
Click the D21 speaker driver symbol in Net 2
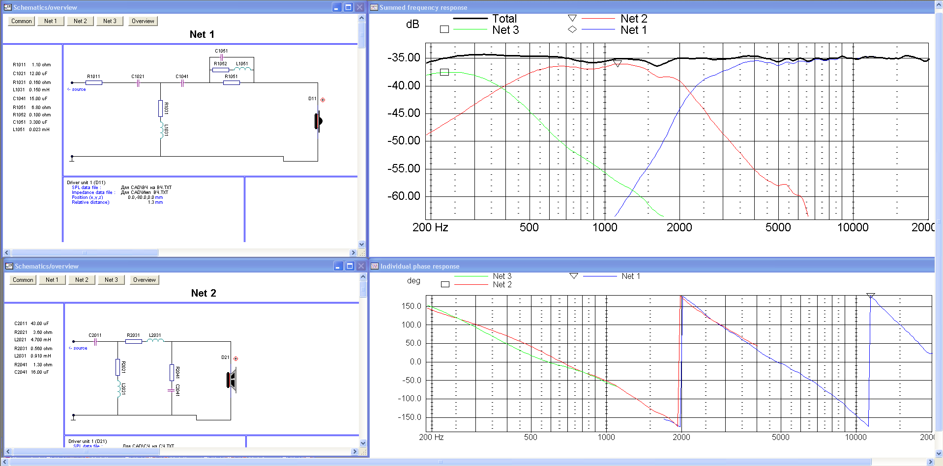click(x=231, y=380)
